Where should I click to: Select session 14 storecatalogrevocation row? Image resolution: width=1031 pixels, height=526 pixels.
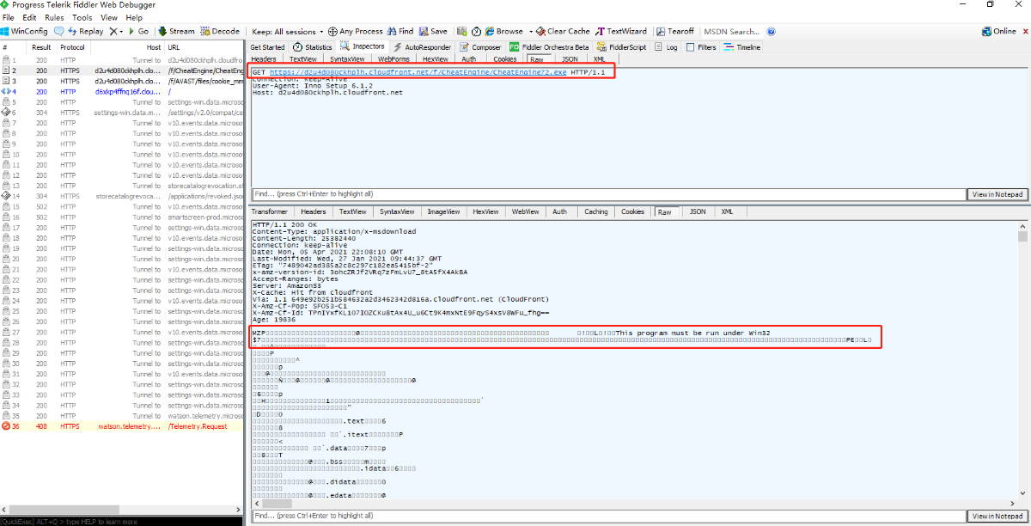coord(123,196)
